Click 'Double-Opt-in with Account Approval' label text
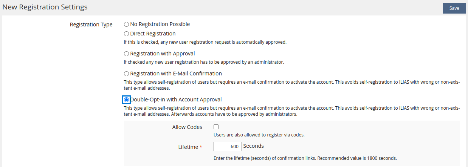The width and height of the screenshot is (468, 167). tap(176, 100)
